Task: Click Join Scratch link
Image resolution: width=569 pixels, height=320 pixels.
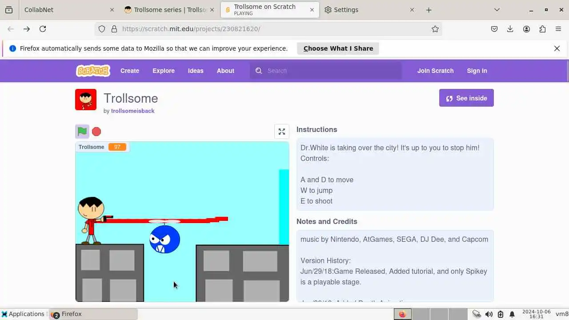Action: click(x=435, y=71)
